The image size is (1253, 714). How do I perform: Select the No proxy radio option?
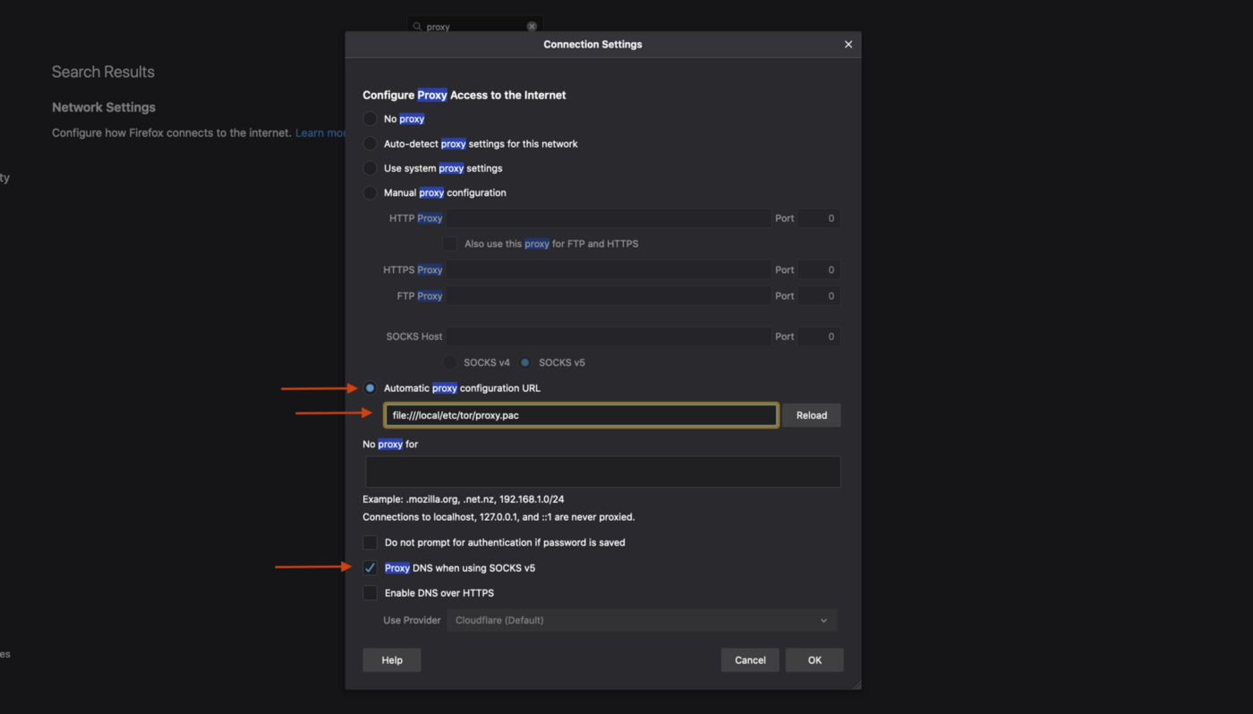click(x=370, y=119)
